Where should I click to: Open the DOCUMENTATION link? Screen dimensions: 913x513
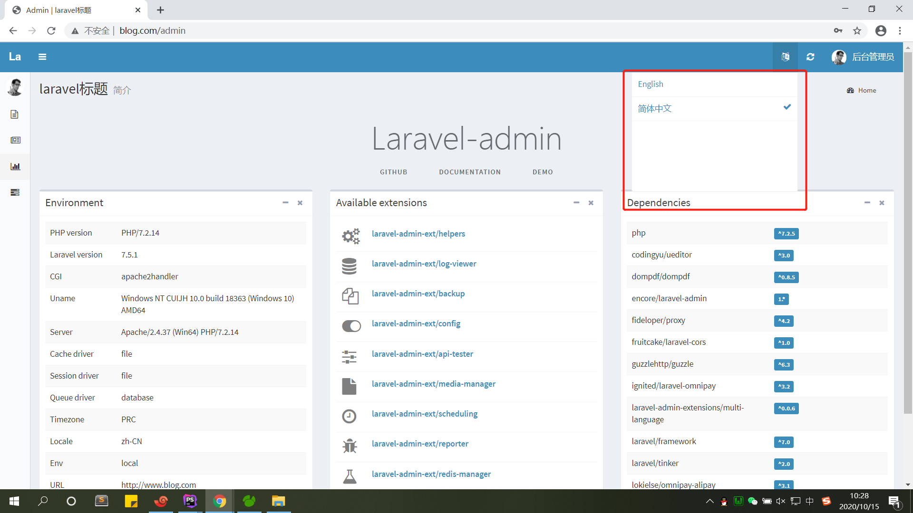470,172
